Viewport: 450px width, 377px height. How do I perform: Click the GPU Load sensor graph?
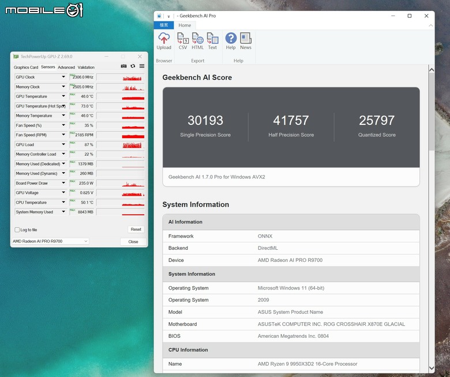[121, 144]
